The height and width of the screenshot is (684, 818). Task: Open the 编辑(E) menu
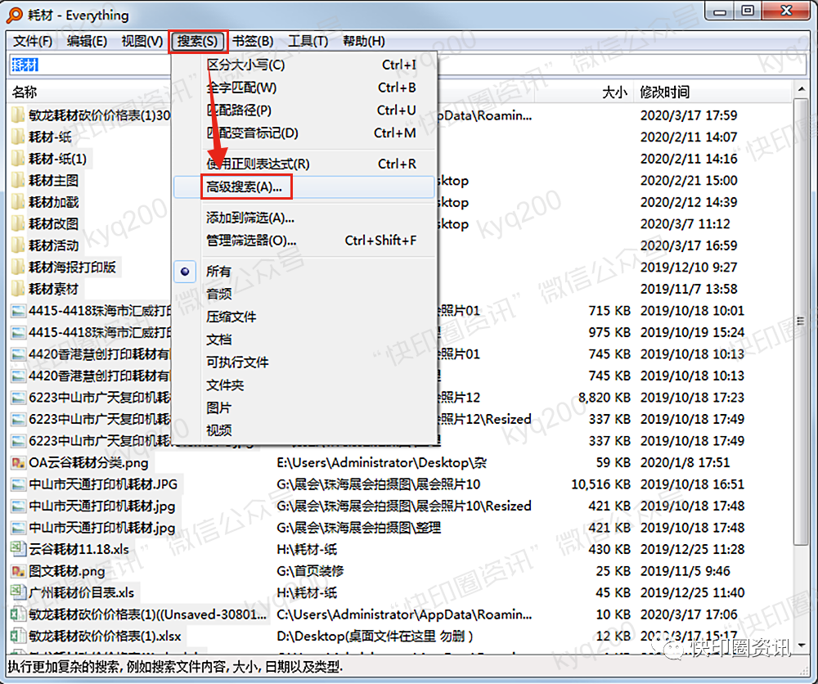[x=87, y=41]
